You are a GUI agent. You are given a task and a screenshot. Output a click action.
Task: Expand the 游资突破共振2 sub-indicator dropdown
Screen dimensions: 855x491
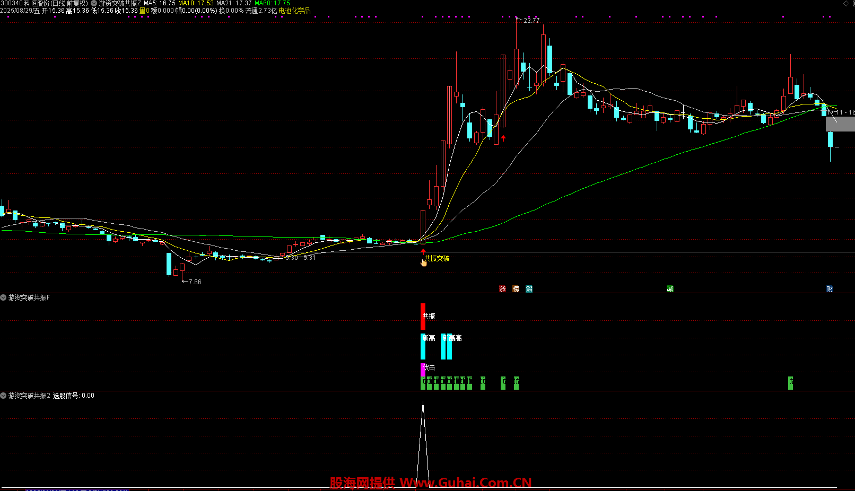click(4, 396)
